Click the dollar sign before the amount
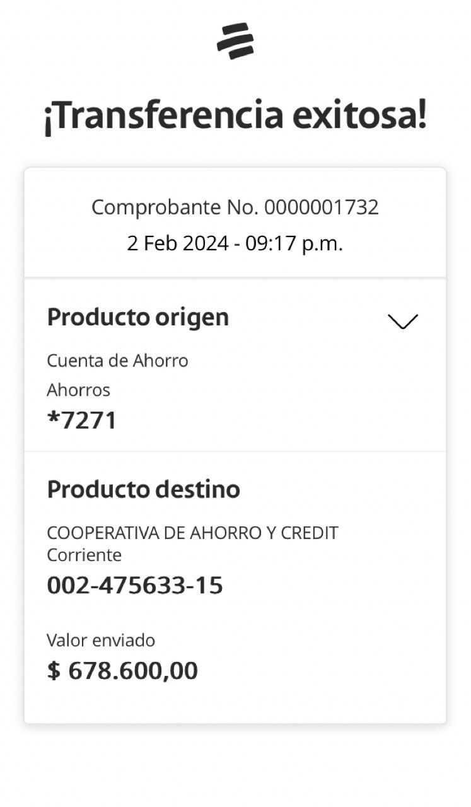Viewport: 471px width, 807px height. [54, 671]
